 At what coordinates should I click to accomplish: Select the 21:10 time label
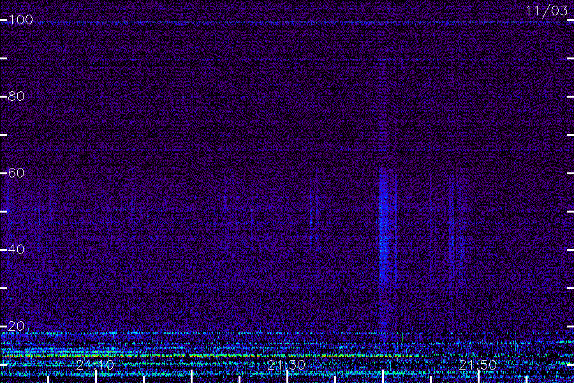pos(95,365)
